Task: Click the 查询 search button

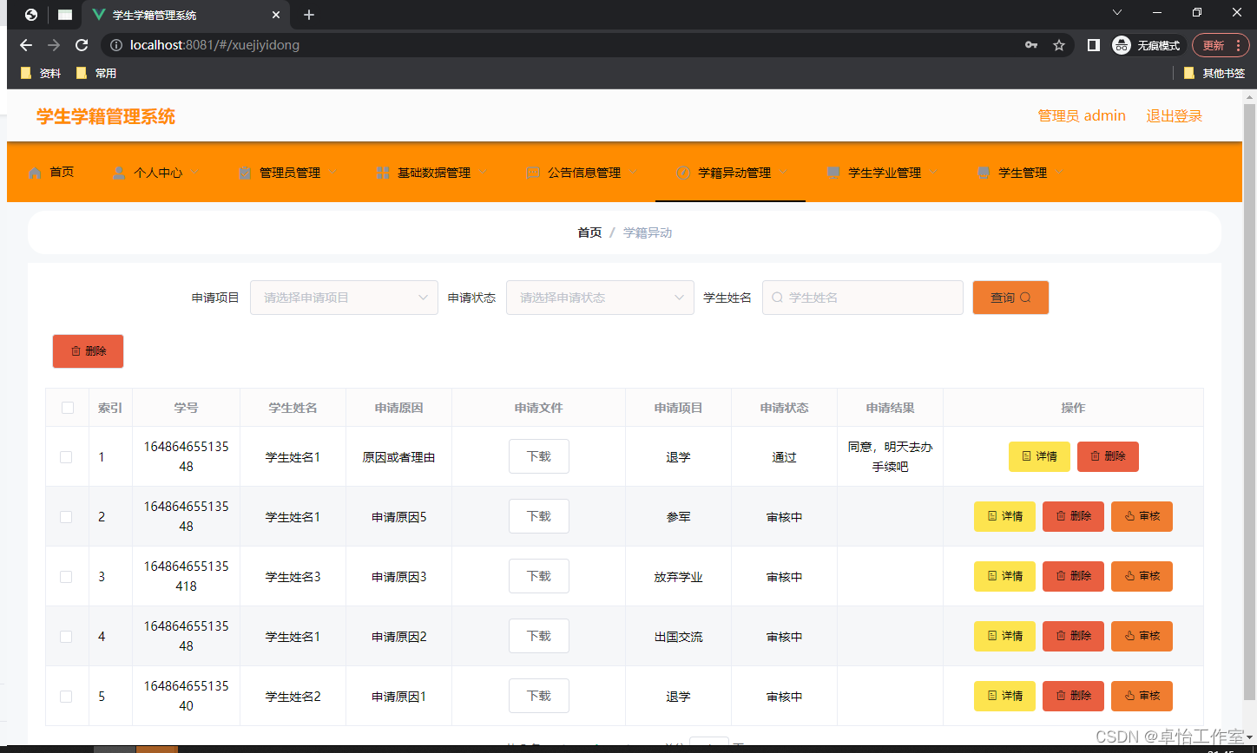Action: 1010,298
